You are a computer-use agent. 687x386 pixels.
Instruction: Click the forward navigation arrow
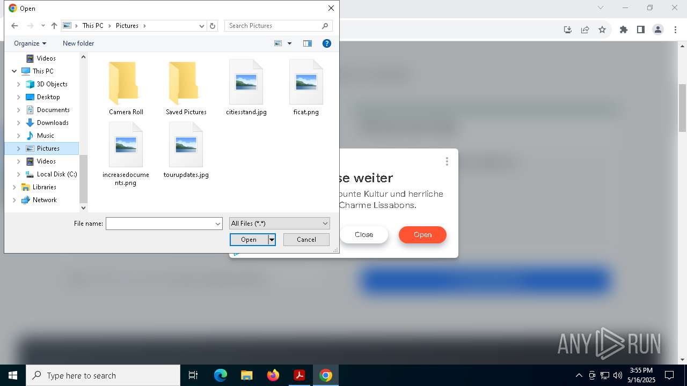coord(30,26)
